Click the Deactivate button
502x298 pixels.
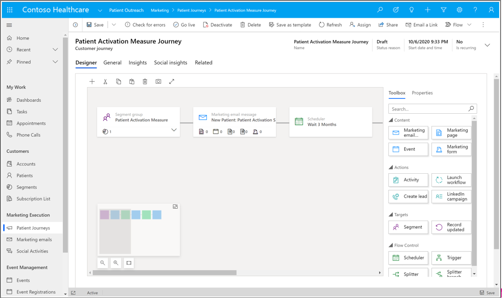pyautogui.click(x=217, y=25)
